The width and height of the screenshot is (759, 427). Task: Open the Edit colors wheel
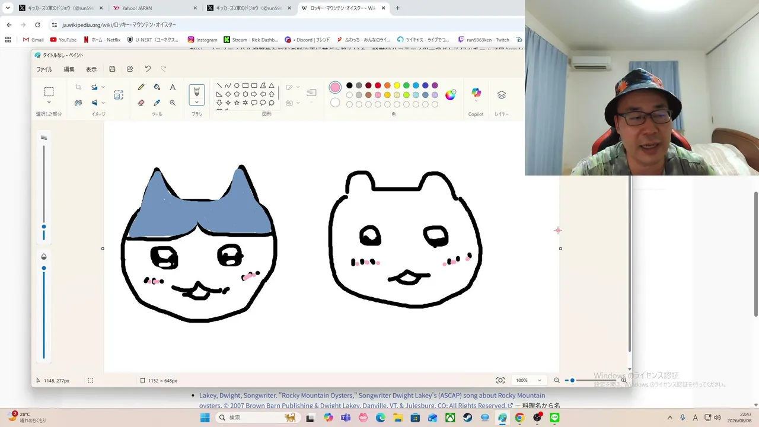click(x=451, y=95)
